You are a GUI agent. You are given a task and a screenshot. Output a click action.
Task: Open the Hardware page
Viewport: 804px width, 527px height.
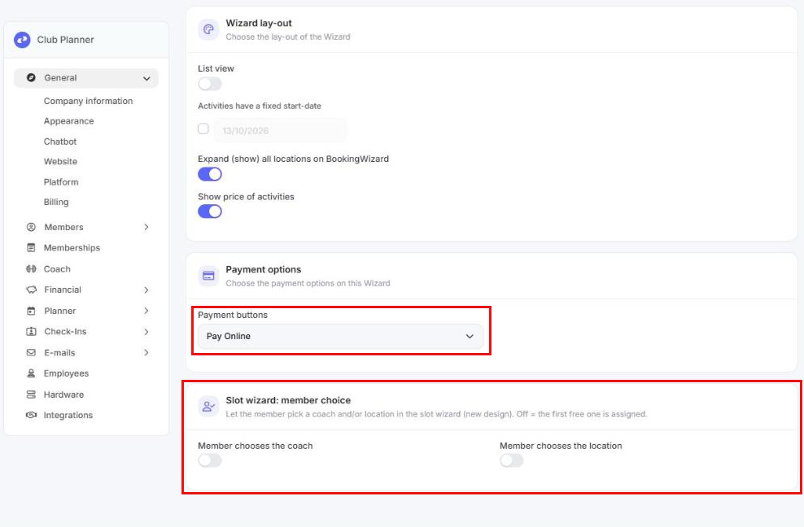pyautogui.click(x=63, y=394)
